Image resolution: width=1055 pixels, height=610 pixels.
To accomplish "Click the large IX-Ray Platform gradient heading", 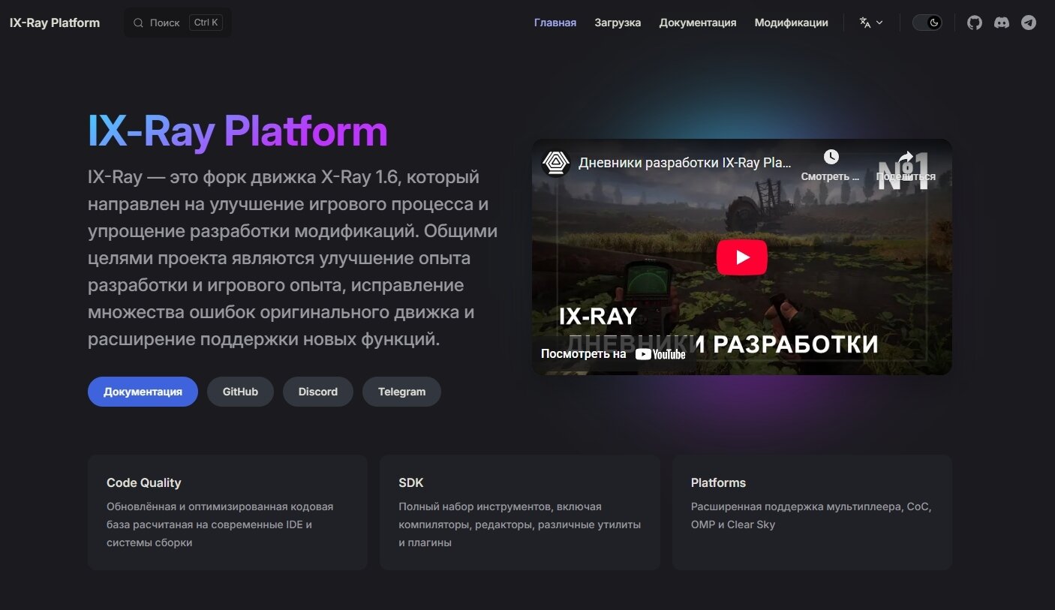I will click(x=238, y=131).
